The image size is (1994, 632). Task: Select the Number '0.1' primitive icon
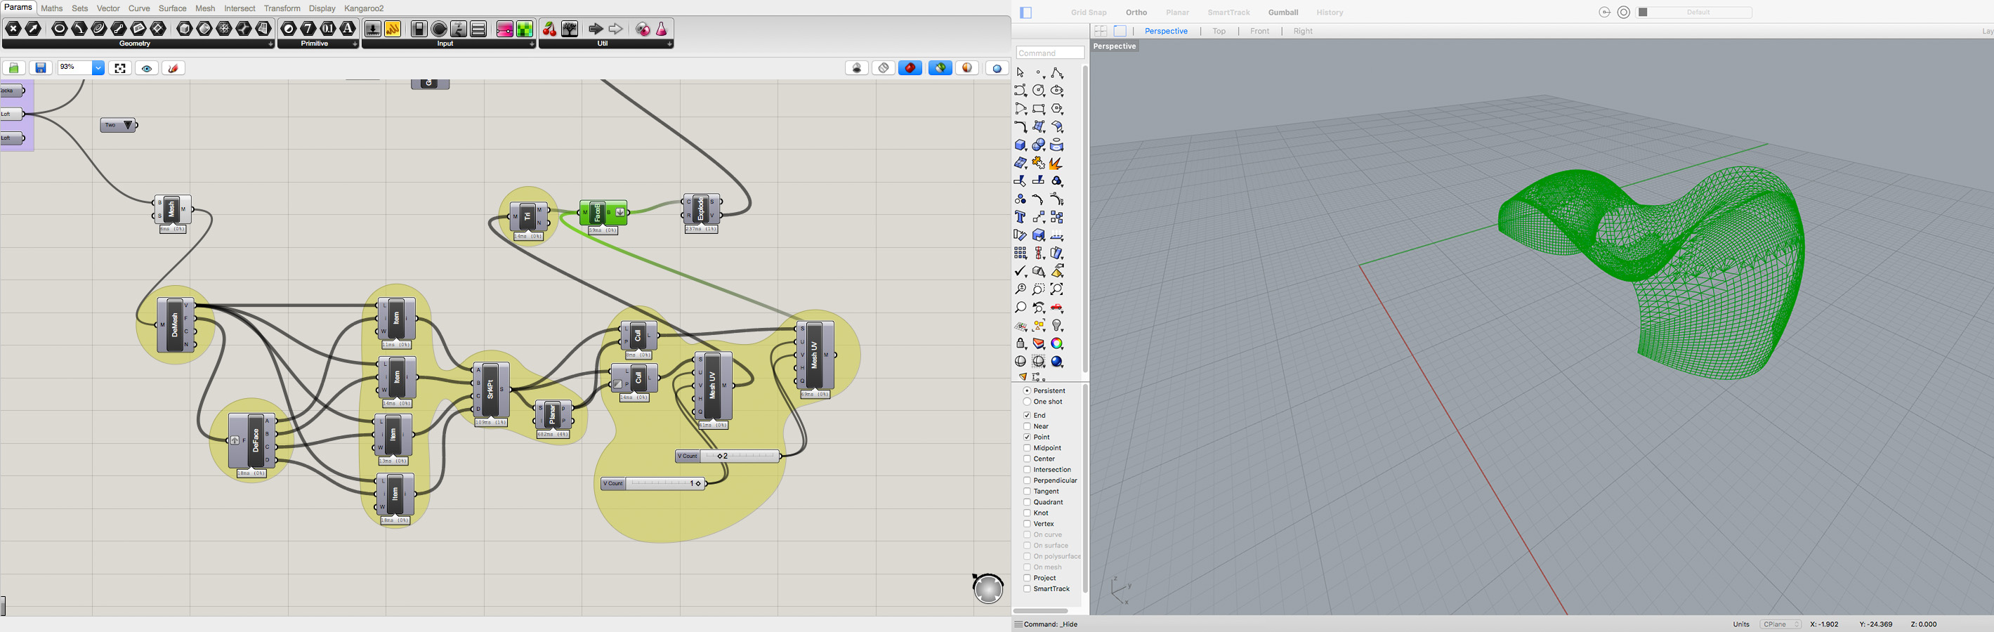tap(328, 29)
